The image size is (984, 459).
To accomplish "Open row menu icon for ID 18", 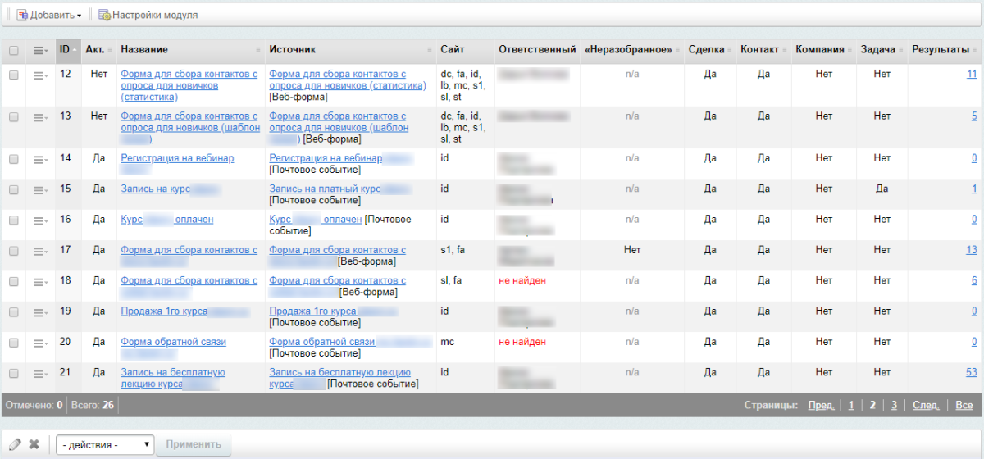I will pos(40,281).
